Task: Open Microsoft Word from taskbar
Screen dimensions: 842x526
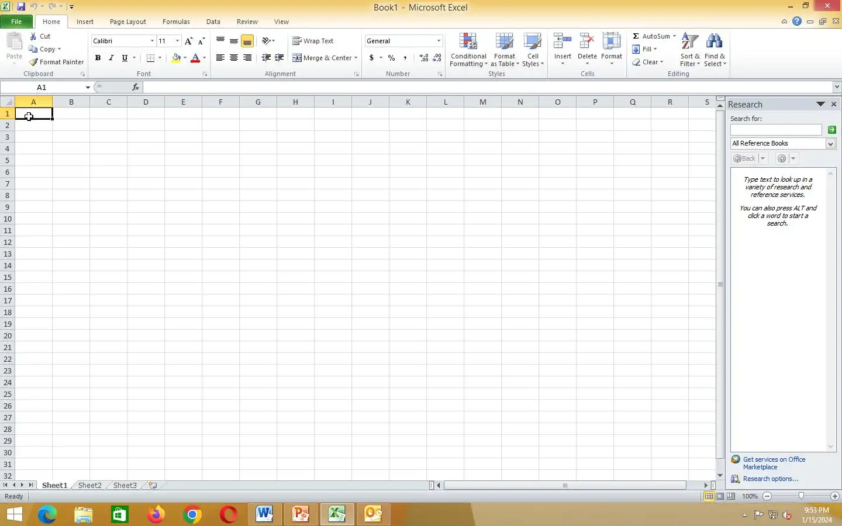Action: 264,514
